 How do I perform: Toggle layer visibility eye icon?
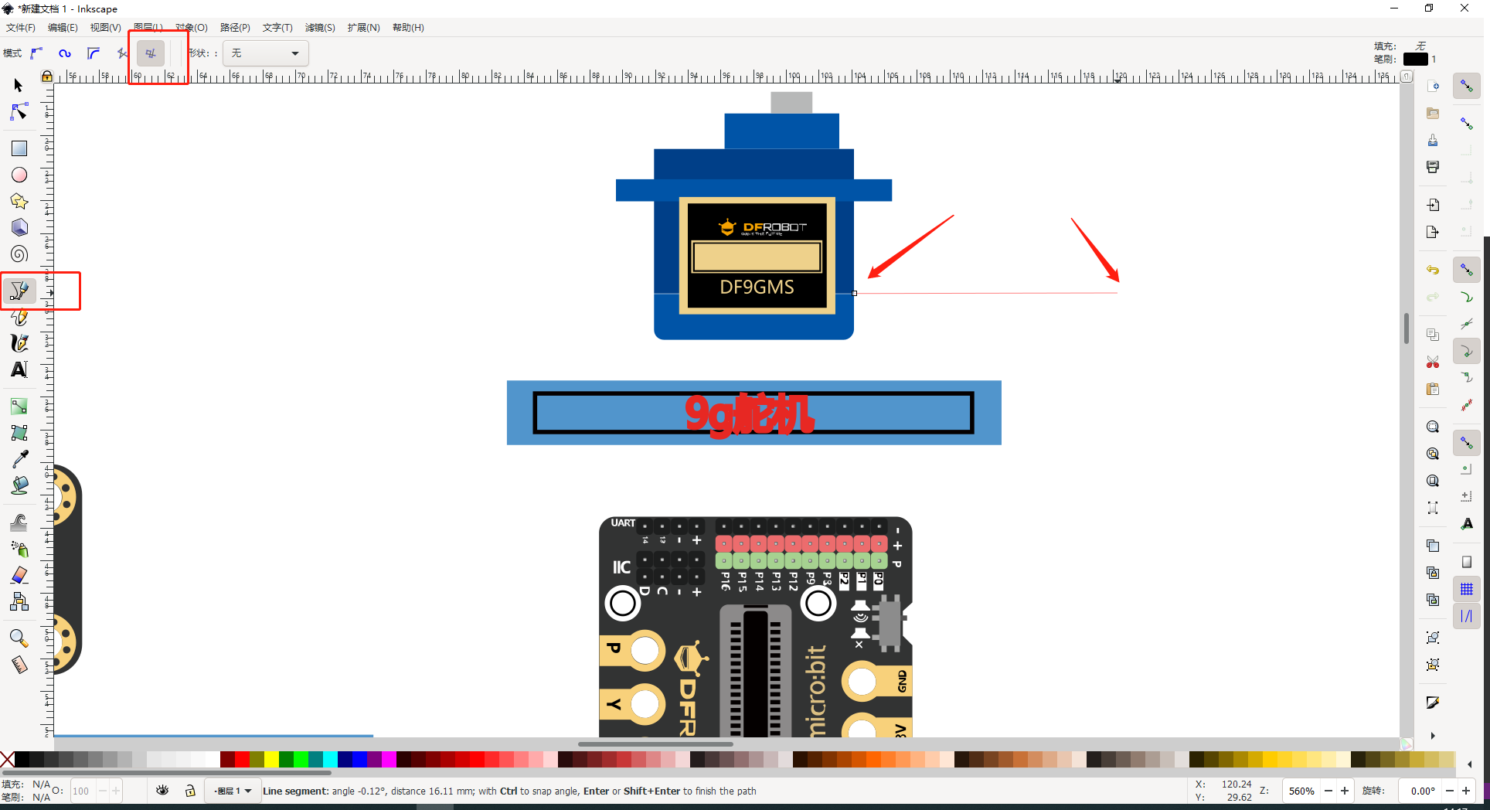tap(162, 791)
